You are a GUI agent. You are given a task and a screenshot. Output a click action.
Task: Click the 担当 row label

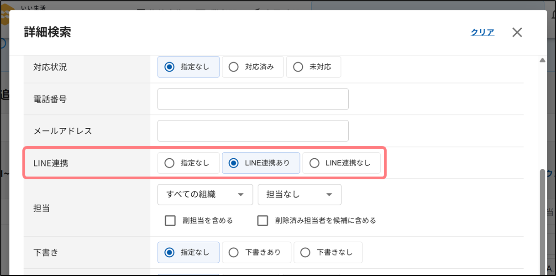tap(42, 208)
